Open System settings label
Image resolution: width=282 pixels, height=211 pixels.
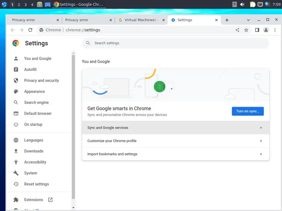click(x=31, y=173)
